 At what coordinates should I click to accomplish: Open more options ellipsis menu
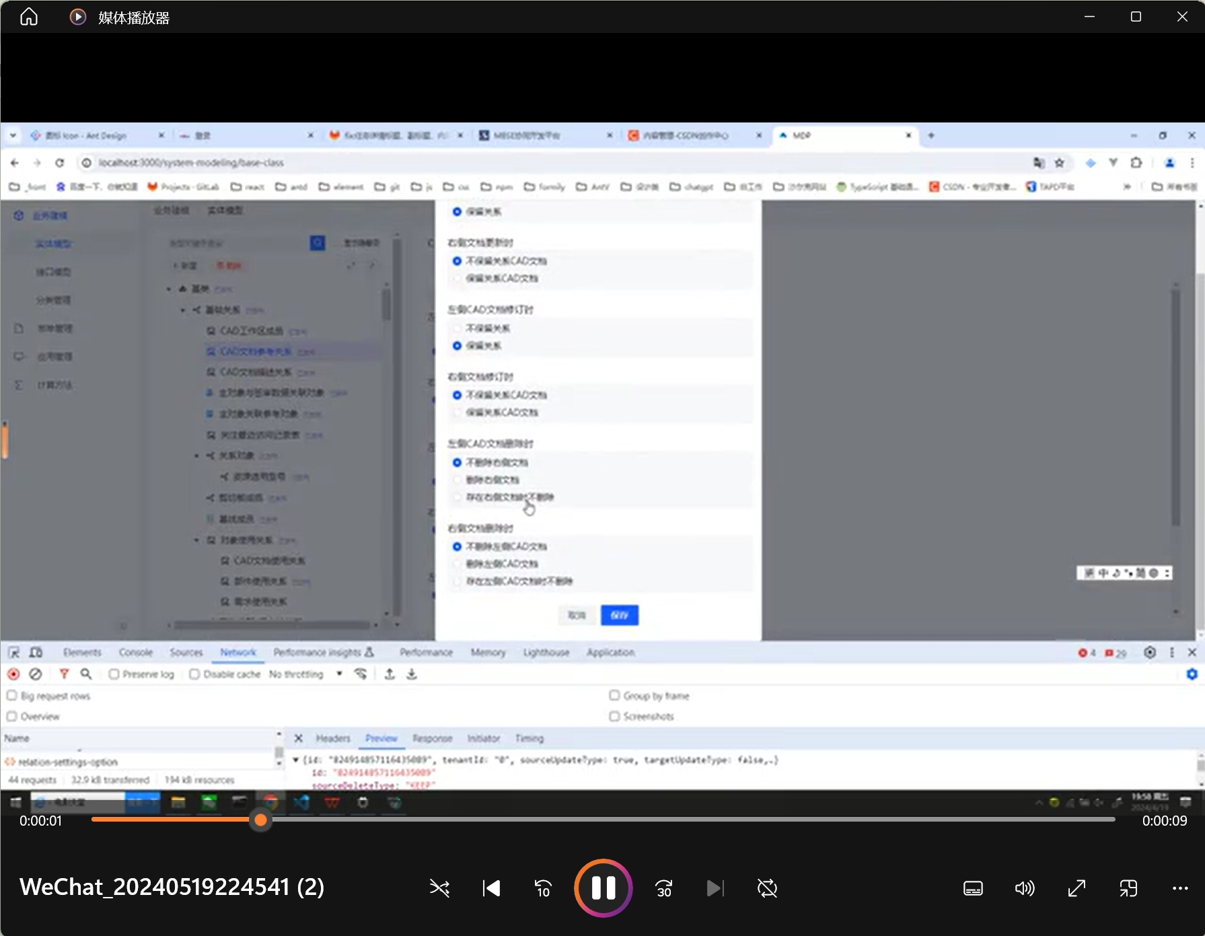click(1180, 888)
